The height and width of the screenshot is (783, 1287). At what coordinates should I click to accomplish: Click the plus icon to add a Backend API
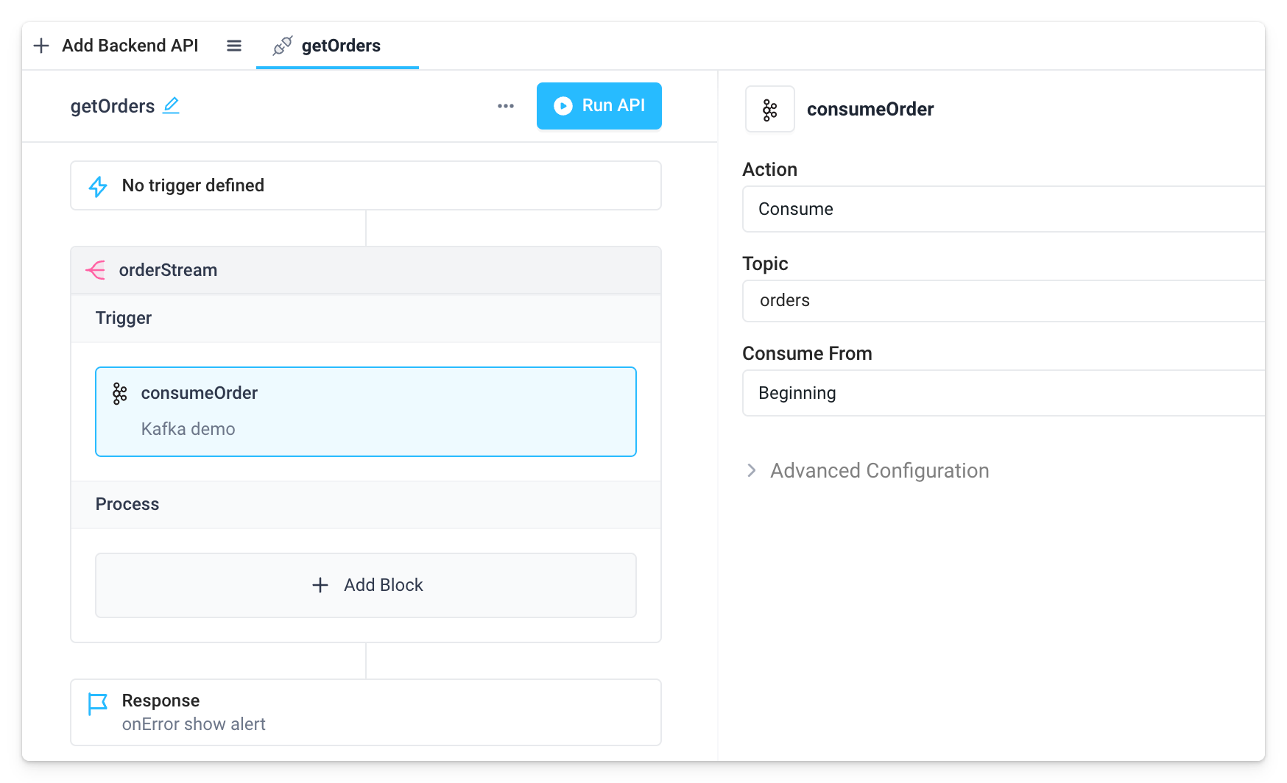pos(42,45)
